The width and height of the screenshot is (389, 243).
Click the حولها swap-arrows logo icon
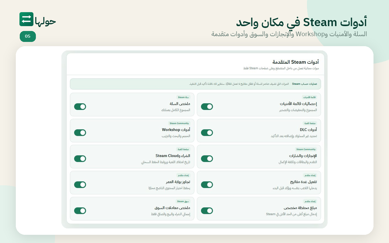coord(26,19)
